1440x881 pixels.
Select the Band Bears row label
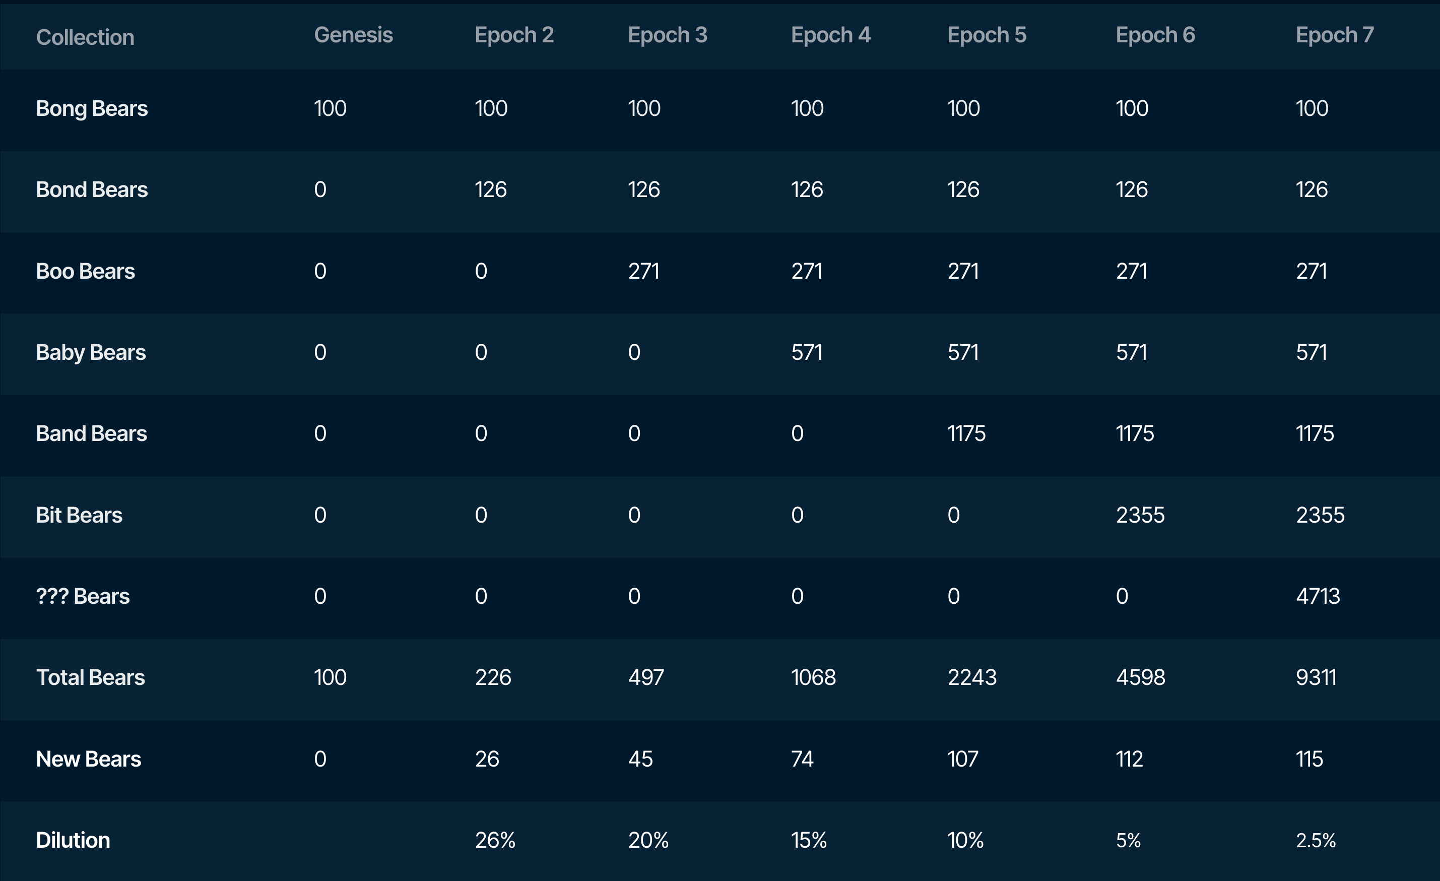pyautogui.click(x=91, y=434)
